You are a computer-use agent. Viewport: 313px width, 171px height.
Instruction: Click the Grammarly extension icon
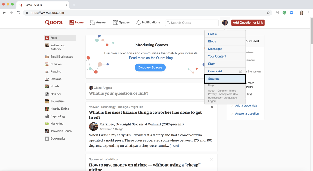point(284,12)
